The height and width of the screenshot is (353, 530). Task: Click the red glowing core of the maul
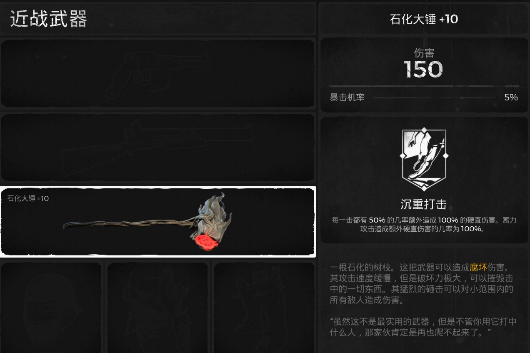pos(207,242)
